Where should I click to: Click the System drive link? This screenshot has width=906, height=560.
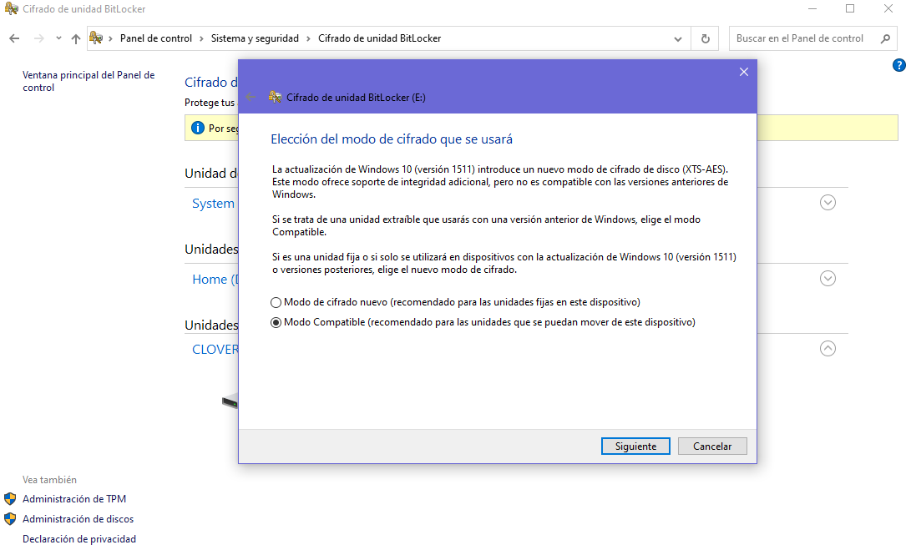(x=214, y=203)
